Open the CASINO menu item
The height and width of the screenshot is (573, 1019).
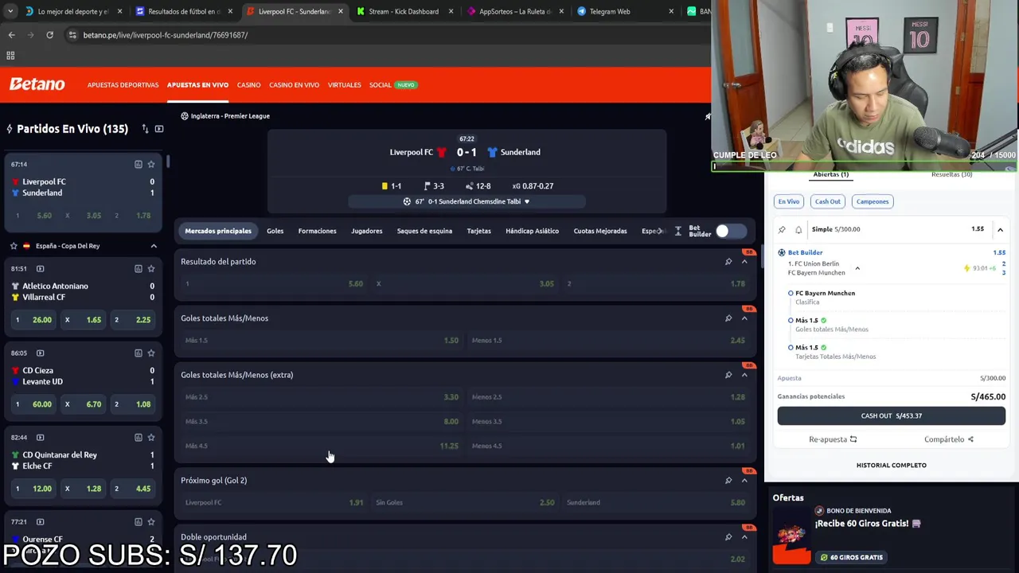click(248, 84)
